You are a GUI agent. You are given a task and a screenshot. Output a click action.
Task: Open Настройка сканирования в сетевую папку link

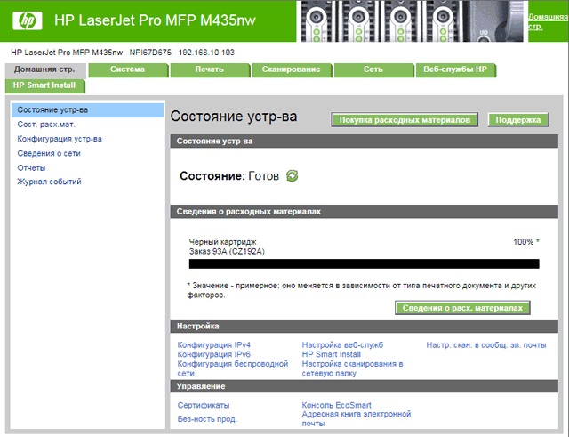(352, 368)
